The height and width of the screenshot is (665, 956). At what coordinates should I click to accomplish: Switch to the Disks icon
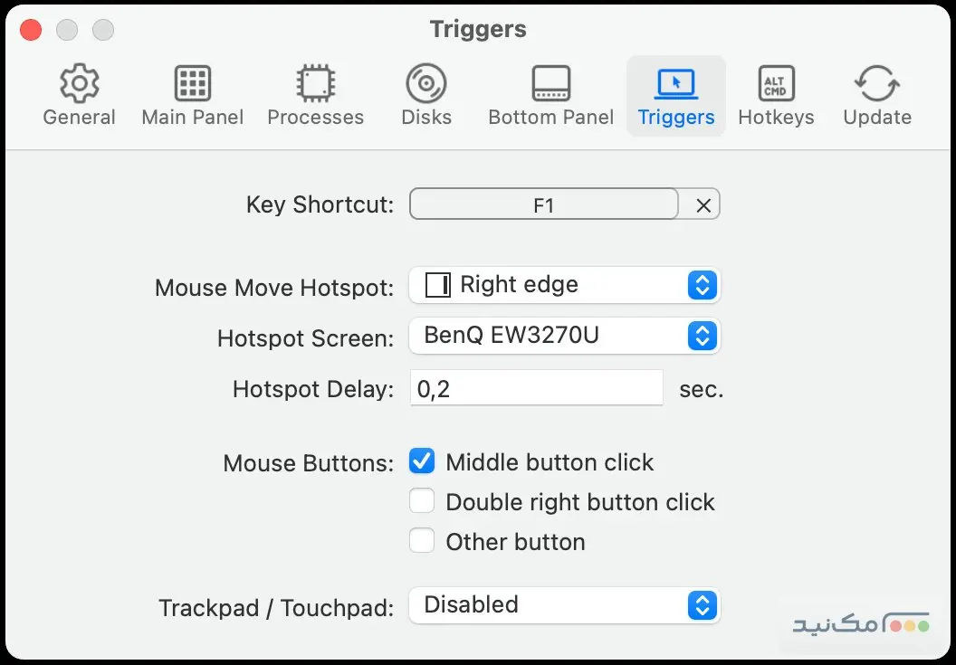click(x=425, y=84)
